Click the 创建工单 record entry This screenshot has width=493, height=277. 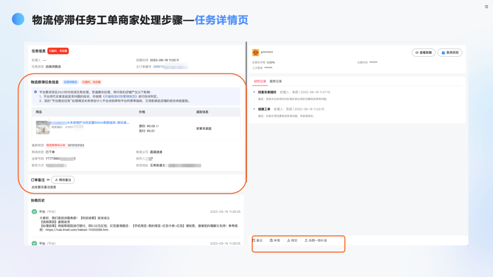pos(264,109)
